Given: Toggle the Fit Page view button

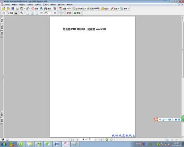Looking at the screenshot, I should (x=32, y=13).
